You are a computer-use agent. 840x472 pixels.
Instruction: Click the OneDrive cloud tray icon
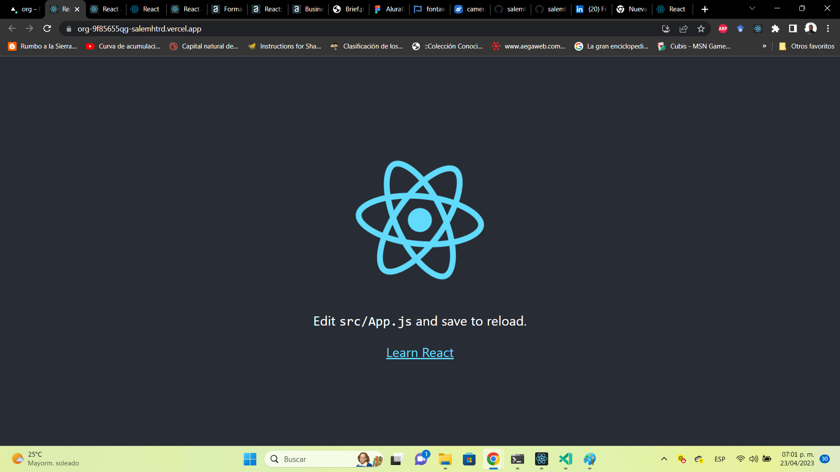click(x=699, y=459)
